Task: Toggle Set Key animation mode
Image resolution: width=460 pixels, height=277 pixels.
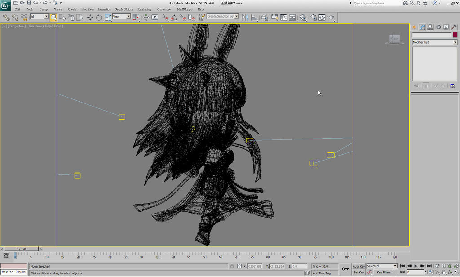Action: [x=358, y=273]
